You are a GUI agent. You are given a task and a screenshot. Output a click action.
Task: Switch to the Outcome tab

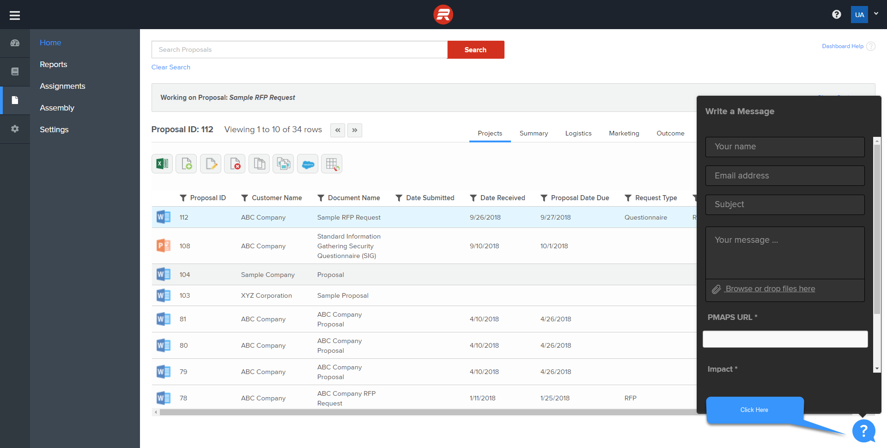670,133
